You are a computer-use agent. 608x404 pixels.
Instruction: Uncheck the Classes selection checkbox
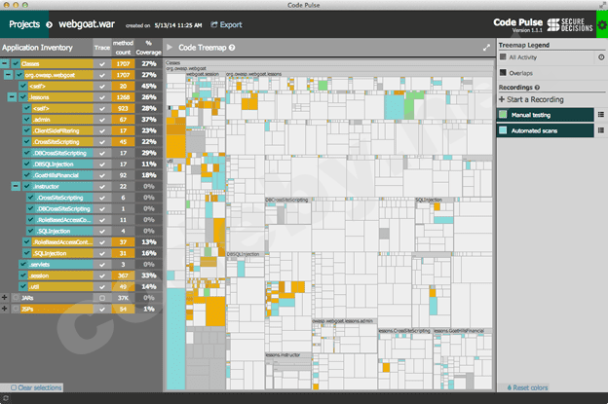[16, 63]
